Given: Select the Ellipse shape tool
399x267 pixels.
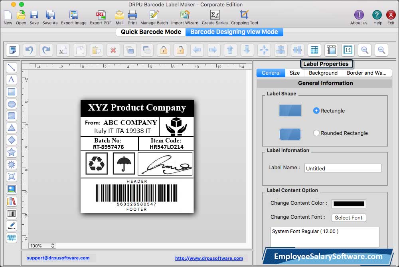Looking at the screenshot, I should [x=12, y=104].
